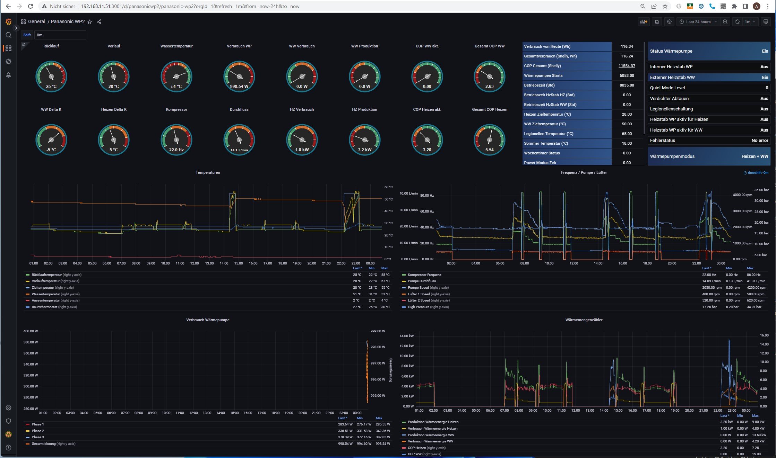Open the Explore compass icon

[8, 62]
